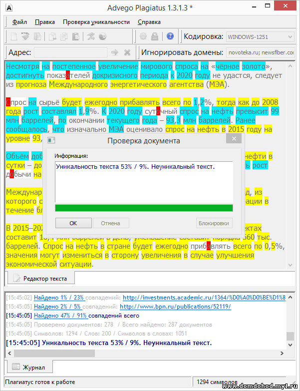Click the new document toolbar icon

(x=14, y=36)
